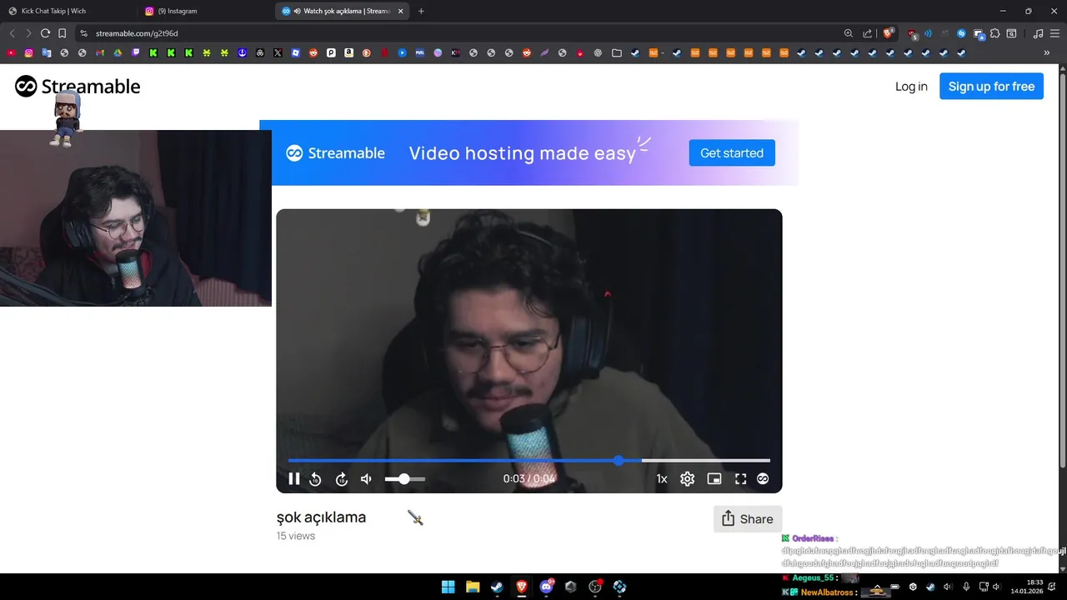Click the streamable.com address bar
The image size is (1067, 600).
click(x=458, y=33)
